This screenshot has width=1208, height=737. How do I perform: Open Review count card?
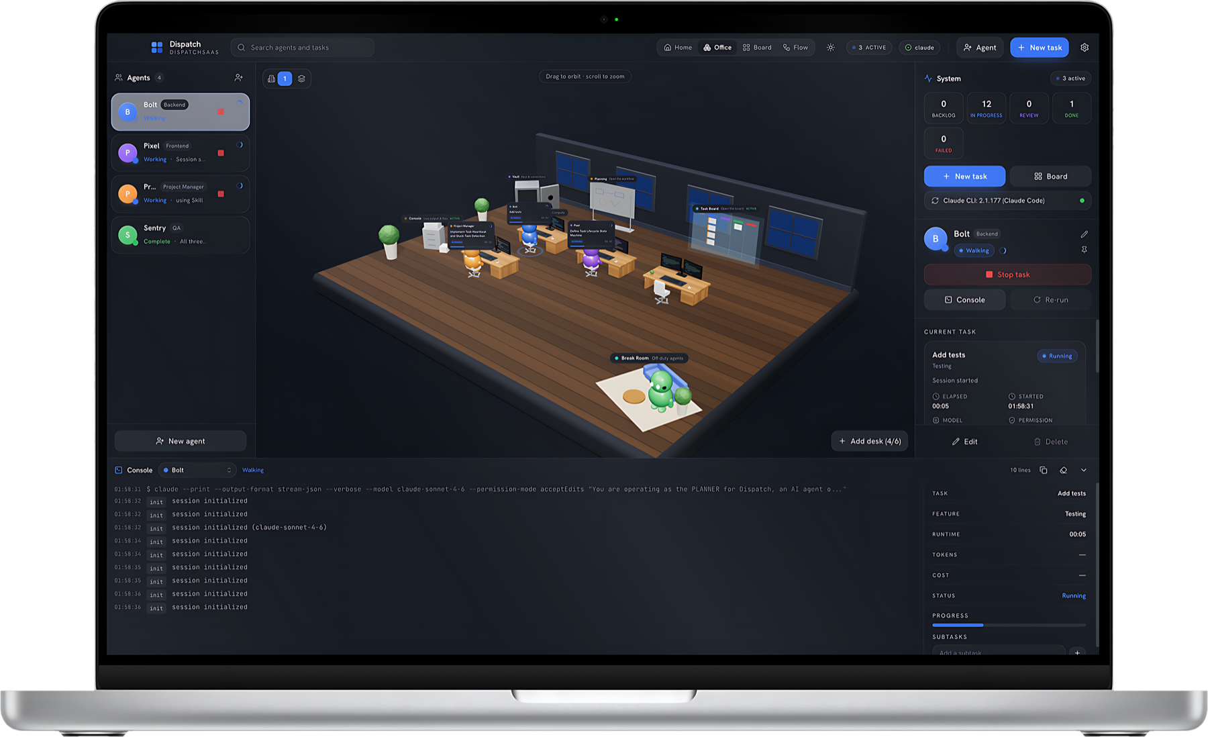(x=1029, y=108)
